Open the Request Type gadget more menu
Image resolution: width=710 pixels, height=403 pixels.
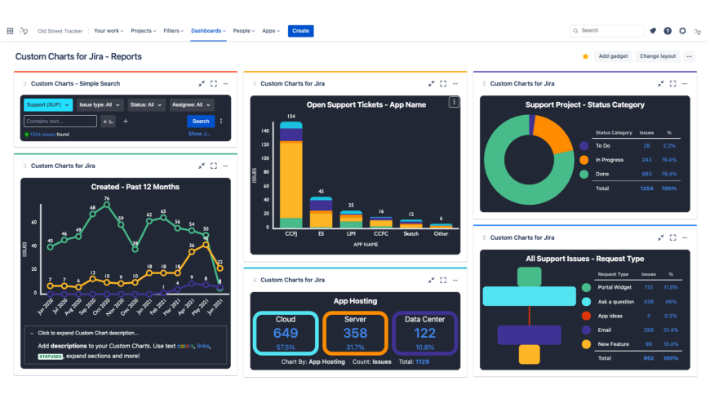click(x=685, y=237)
